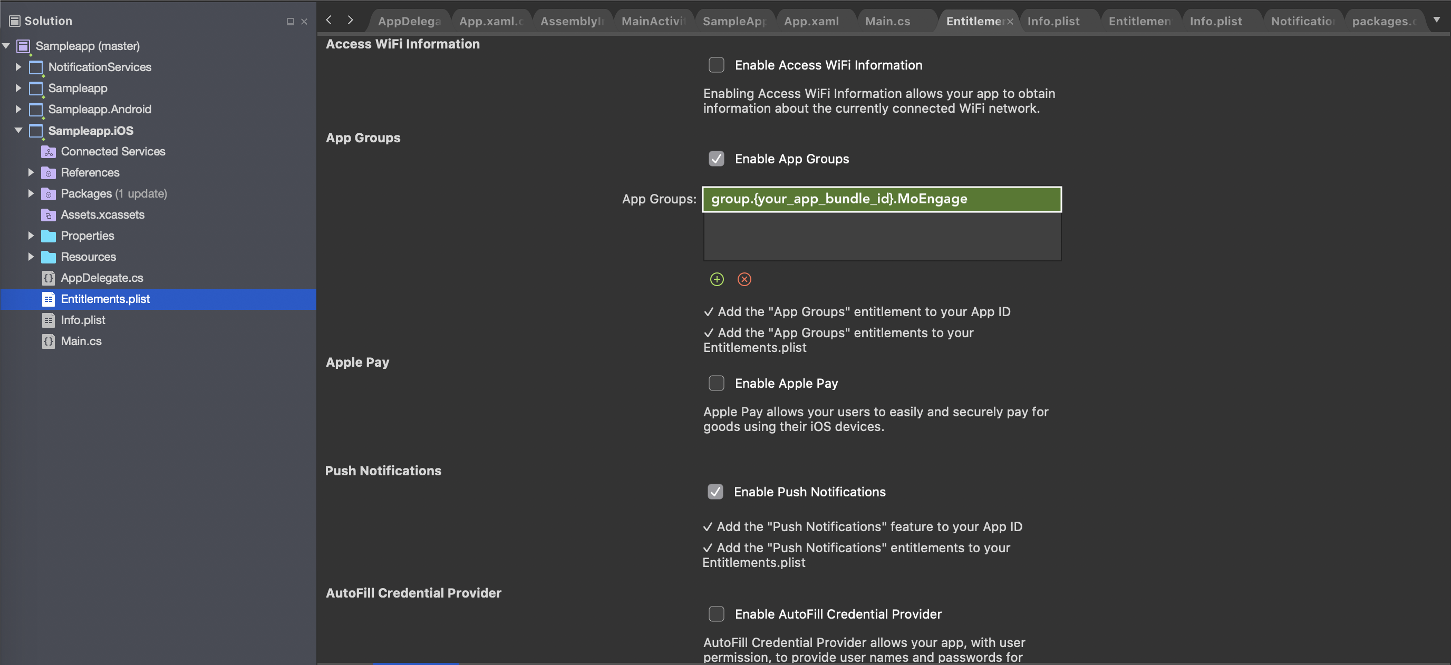Open the packages tab
This screenshot has height=665, width=1451.
(1384, 22)
